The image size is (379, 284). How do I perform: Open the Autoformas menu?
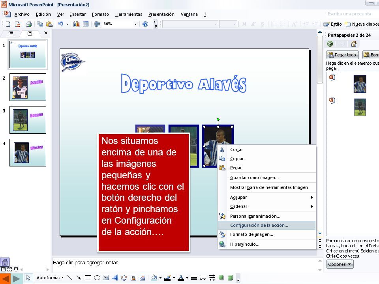pyautogui.click(x=50, y=278)
